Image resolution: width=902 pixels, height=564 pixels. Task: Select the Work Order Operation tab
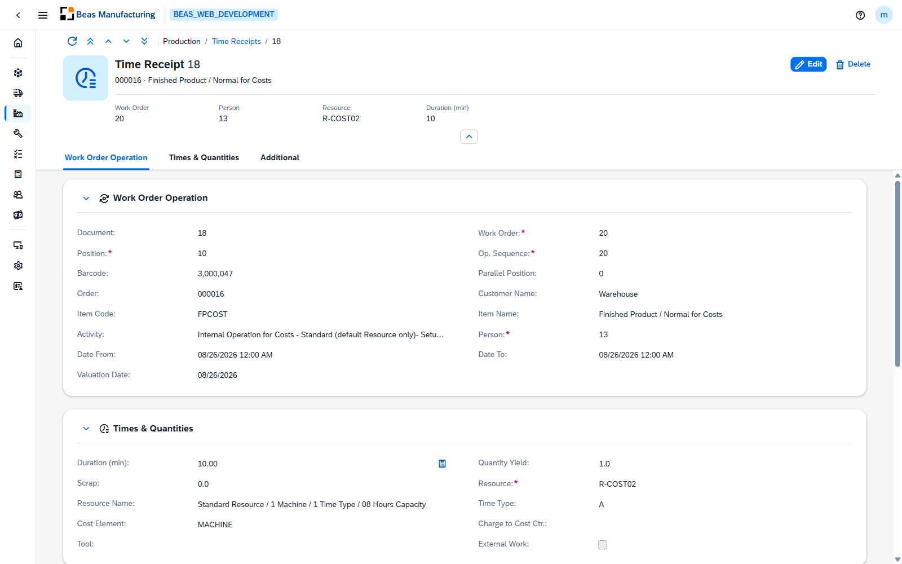point(106,157)
